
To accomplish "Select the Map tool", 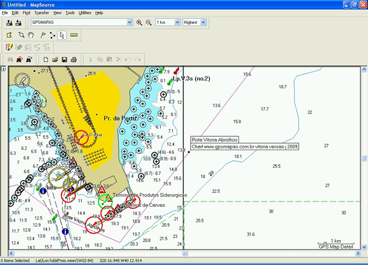I will tap(9, 35).
